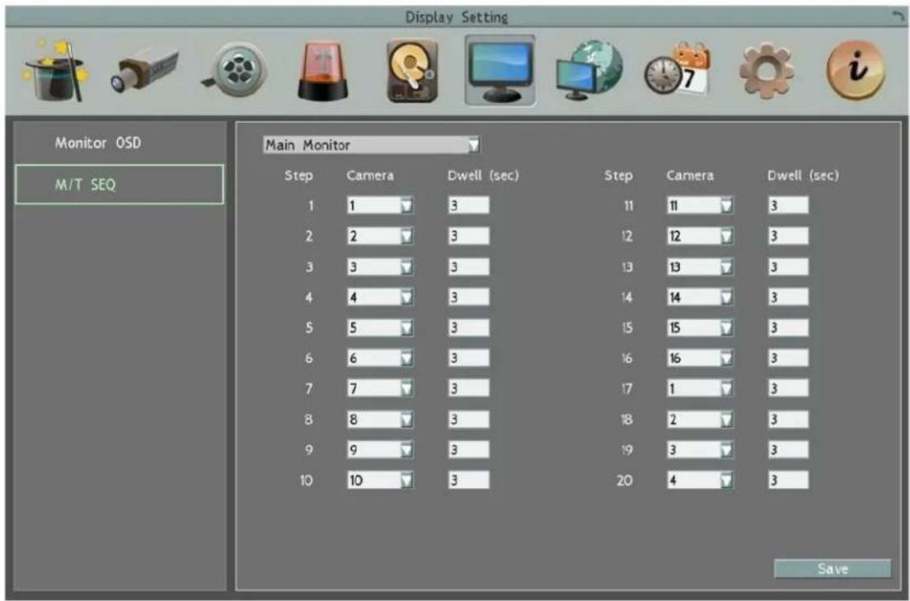The image size is (910, 601).
Task: Open camera dropdown for step 8
Action: (380, 419)
